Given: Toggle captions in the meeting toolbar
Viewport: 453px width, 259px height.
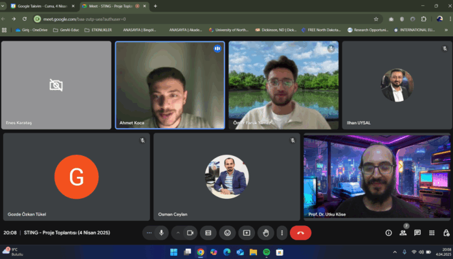Looking at the screenshot, I should click(208, 232).
